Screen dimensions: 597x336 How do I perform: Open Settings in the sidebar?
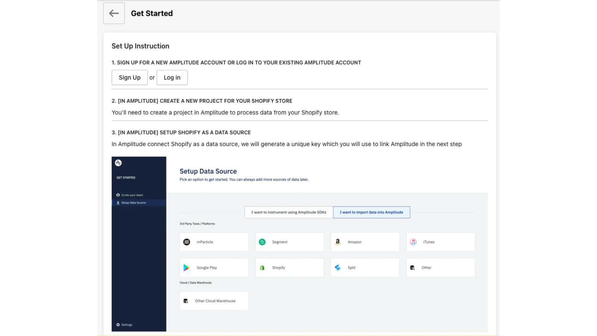pyautogui.click(x=124, y=325)
